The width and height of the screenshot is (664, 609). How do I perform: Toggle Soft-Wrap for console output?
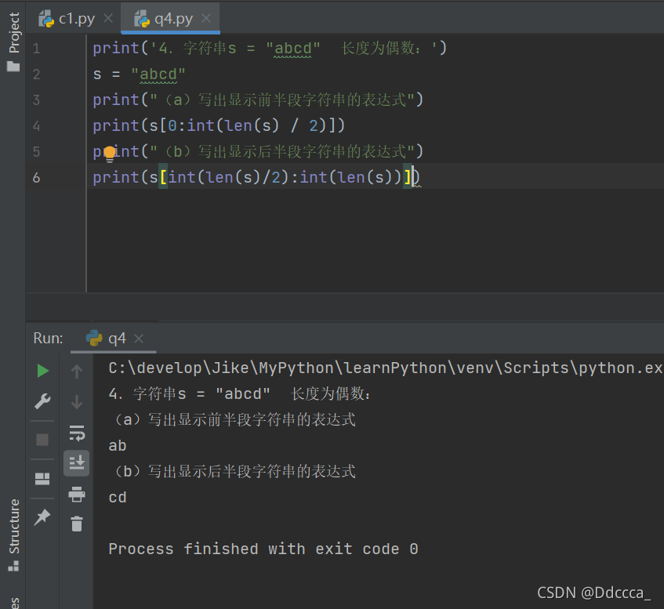[x=76, y=433]
